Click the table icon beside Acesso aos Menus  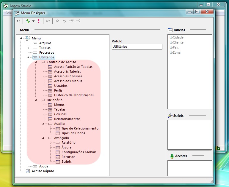50,81
